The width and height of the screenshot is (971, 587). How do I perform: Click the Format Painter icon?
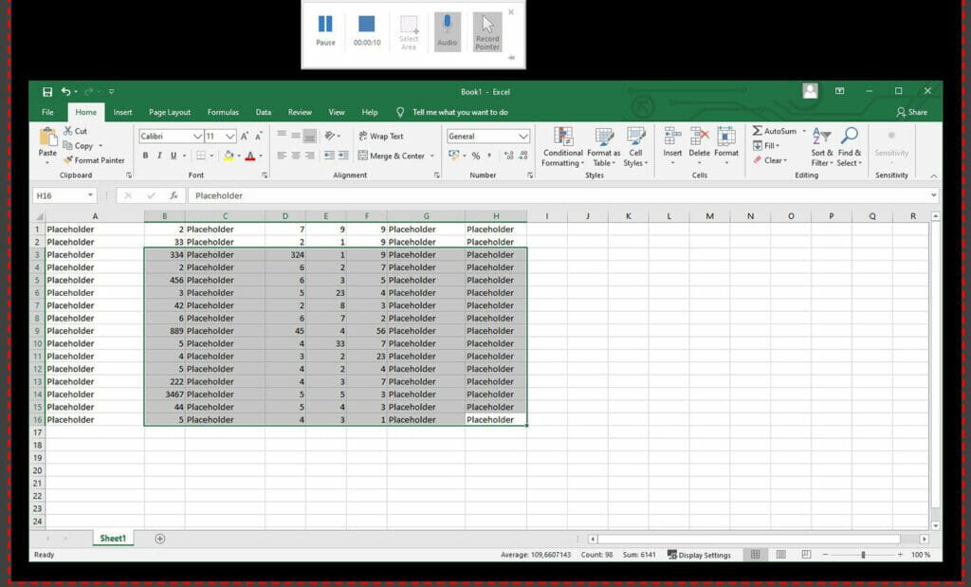[x=68, y=160]
